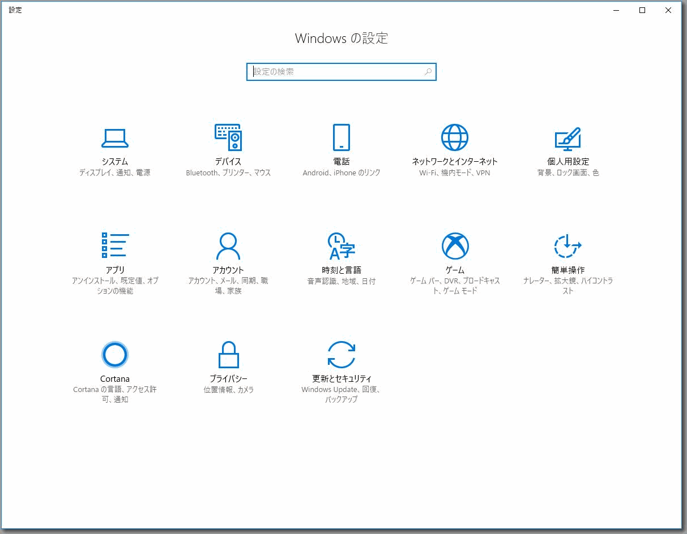687x534 pixels.
Task: Select the デバイス label
Action: [228, 162]
